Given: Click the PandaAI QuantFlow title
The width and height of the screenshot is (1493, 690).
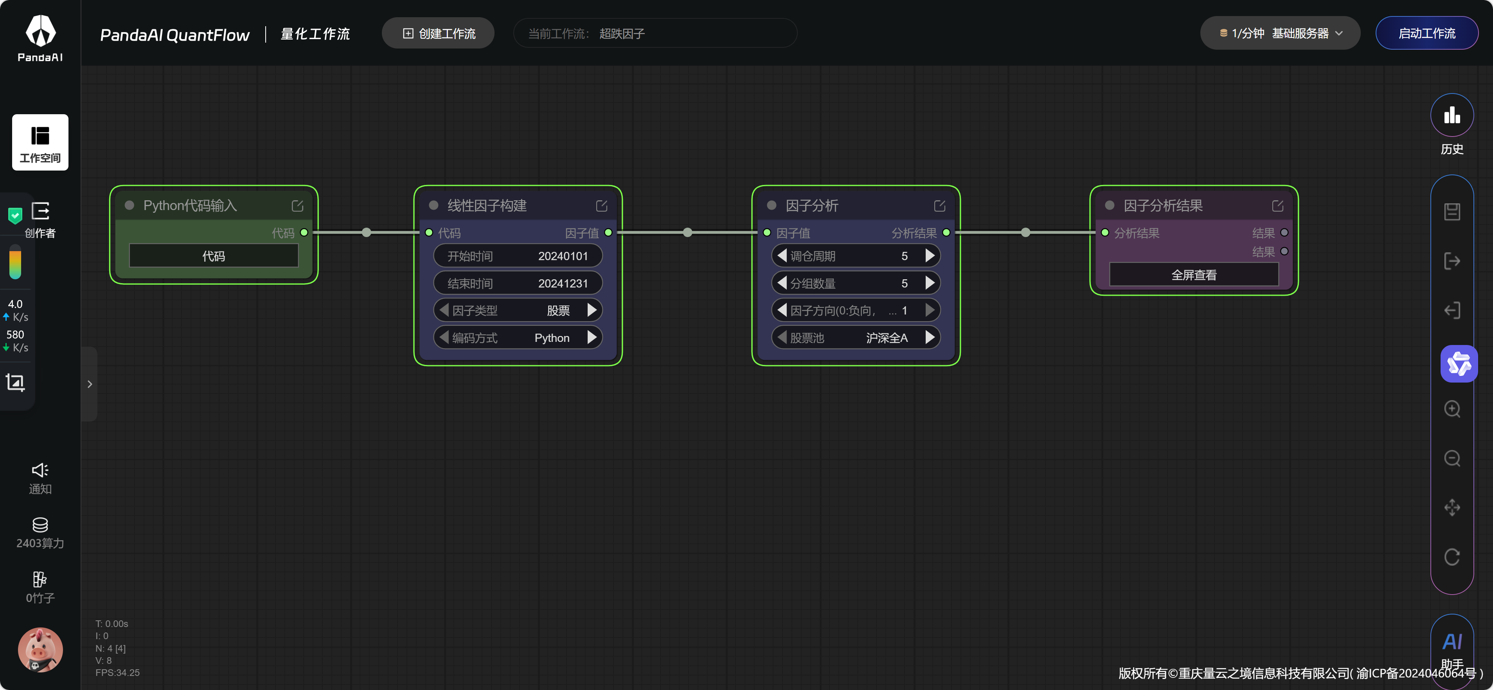Looking at the screenshot, I should click(x=174, y=35).
